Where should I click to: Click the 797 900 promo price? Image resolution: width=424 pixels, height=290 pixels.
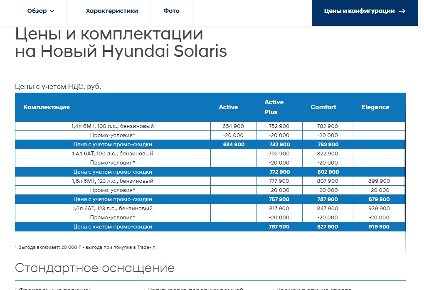pyautogui.click(x=279, y=227)
